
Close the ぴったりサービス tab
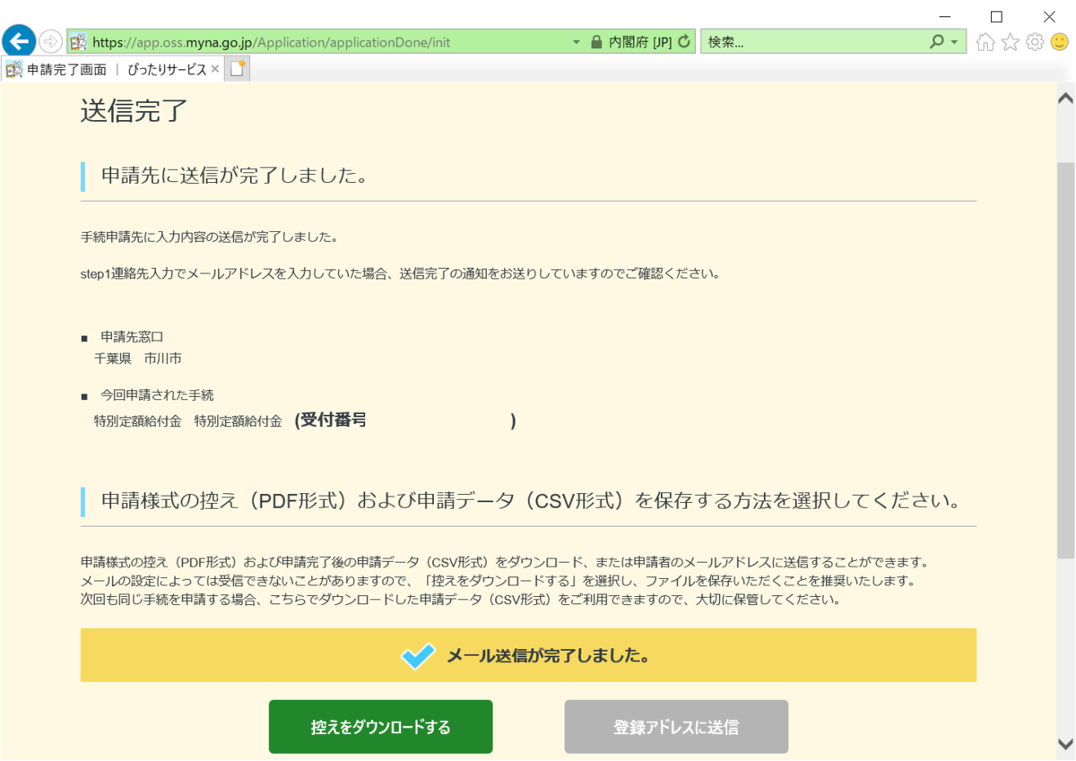(215, 69)
